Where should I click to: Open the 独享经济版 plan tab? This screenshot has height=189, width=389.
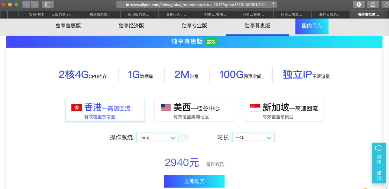tap(131, 26)
